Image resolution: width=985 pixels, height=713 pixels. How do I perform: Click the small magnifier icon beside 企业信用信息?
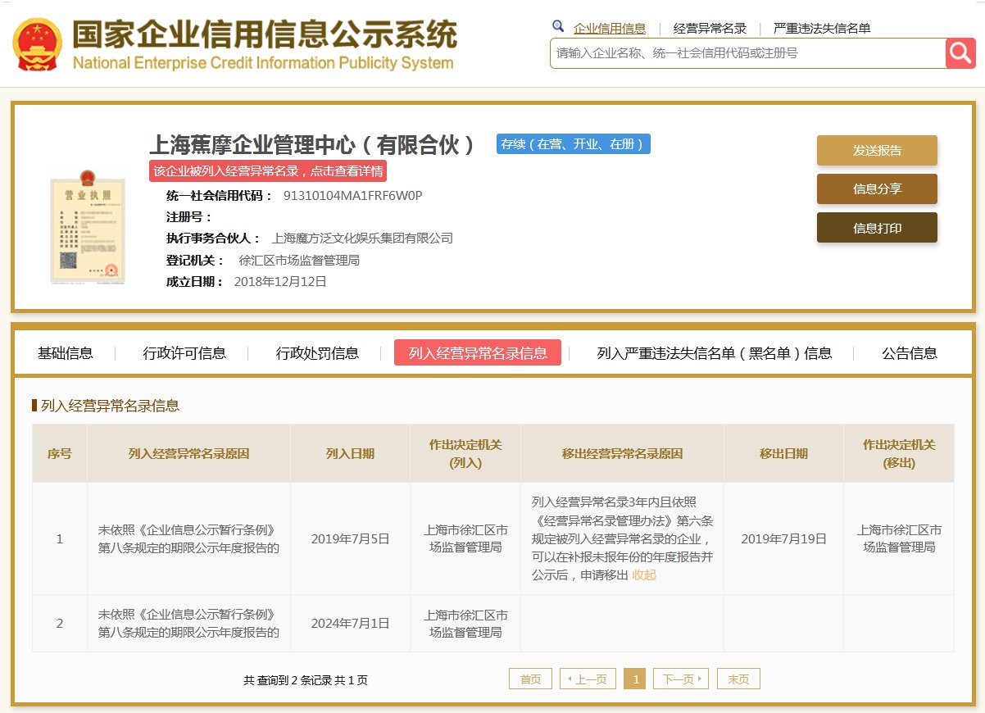pos(558,27)
